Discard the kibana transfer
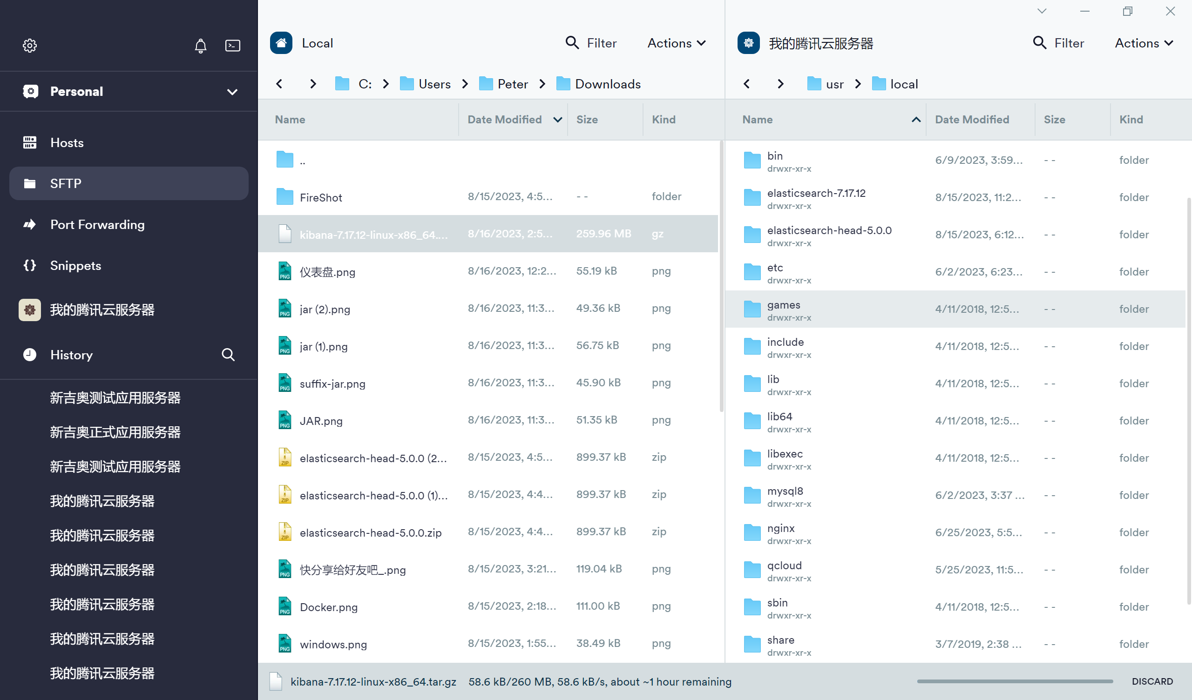1192x700 pixels. click(1152, 681)
